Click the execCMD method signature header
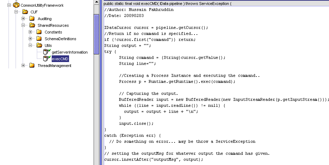Screen dimensions: 329x165 pyautogui.click(x=168, y=4)
